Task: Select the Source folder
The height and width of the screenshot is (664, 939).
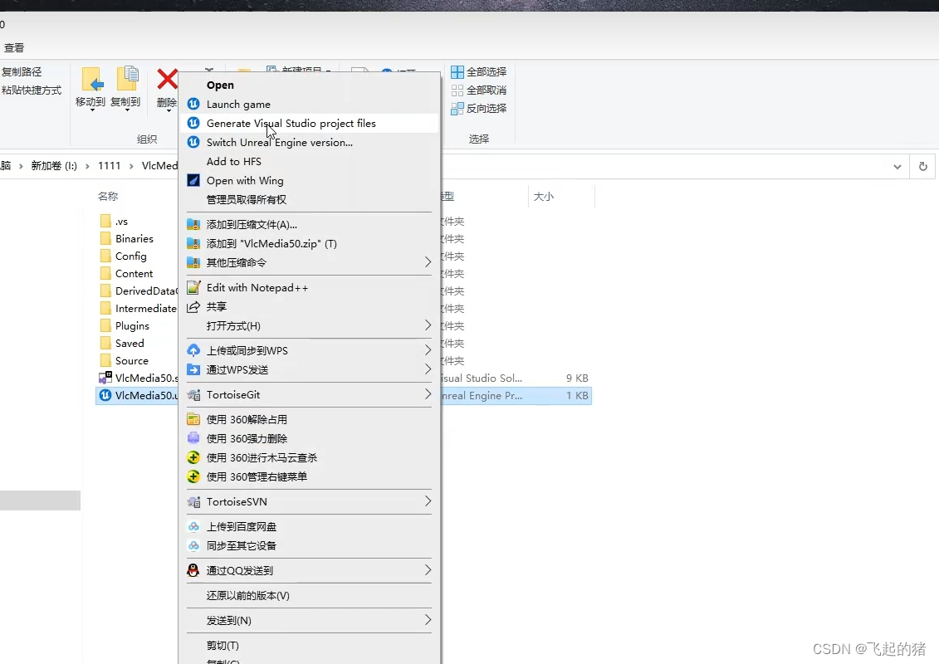Action: tap(132, 361)
